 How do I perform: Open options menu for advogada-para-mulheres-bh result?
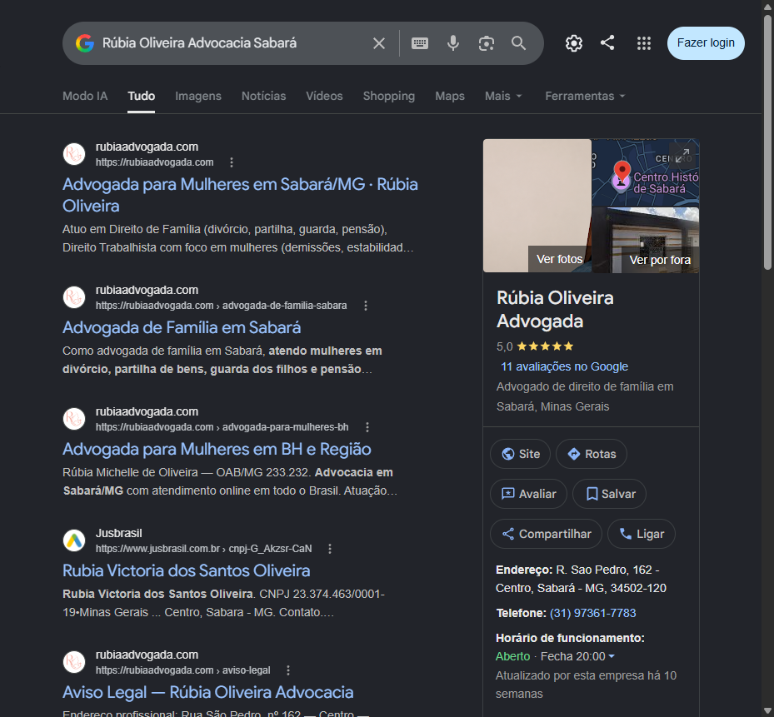pyautogui.click(x=367, y=427)
